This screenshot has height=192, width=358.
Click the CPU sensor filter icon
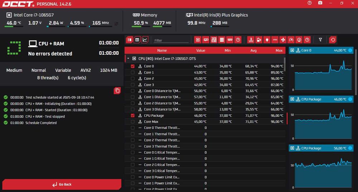click(x=198, y=40)
